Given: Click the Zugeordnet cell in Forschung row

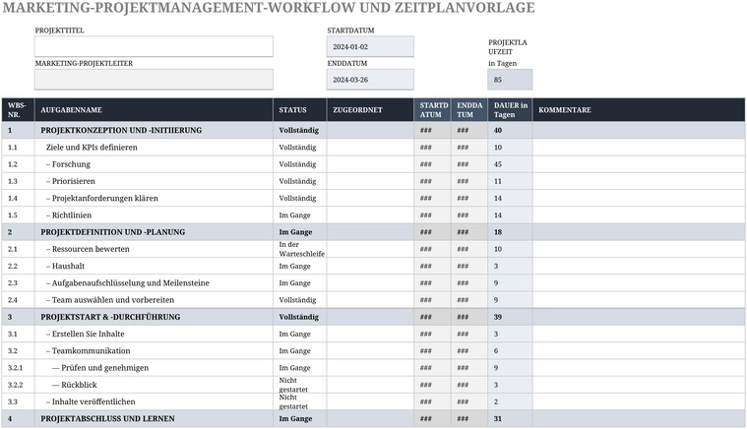Looking at the screenshot, I should pyautogui.click(x=370, y=164).
